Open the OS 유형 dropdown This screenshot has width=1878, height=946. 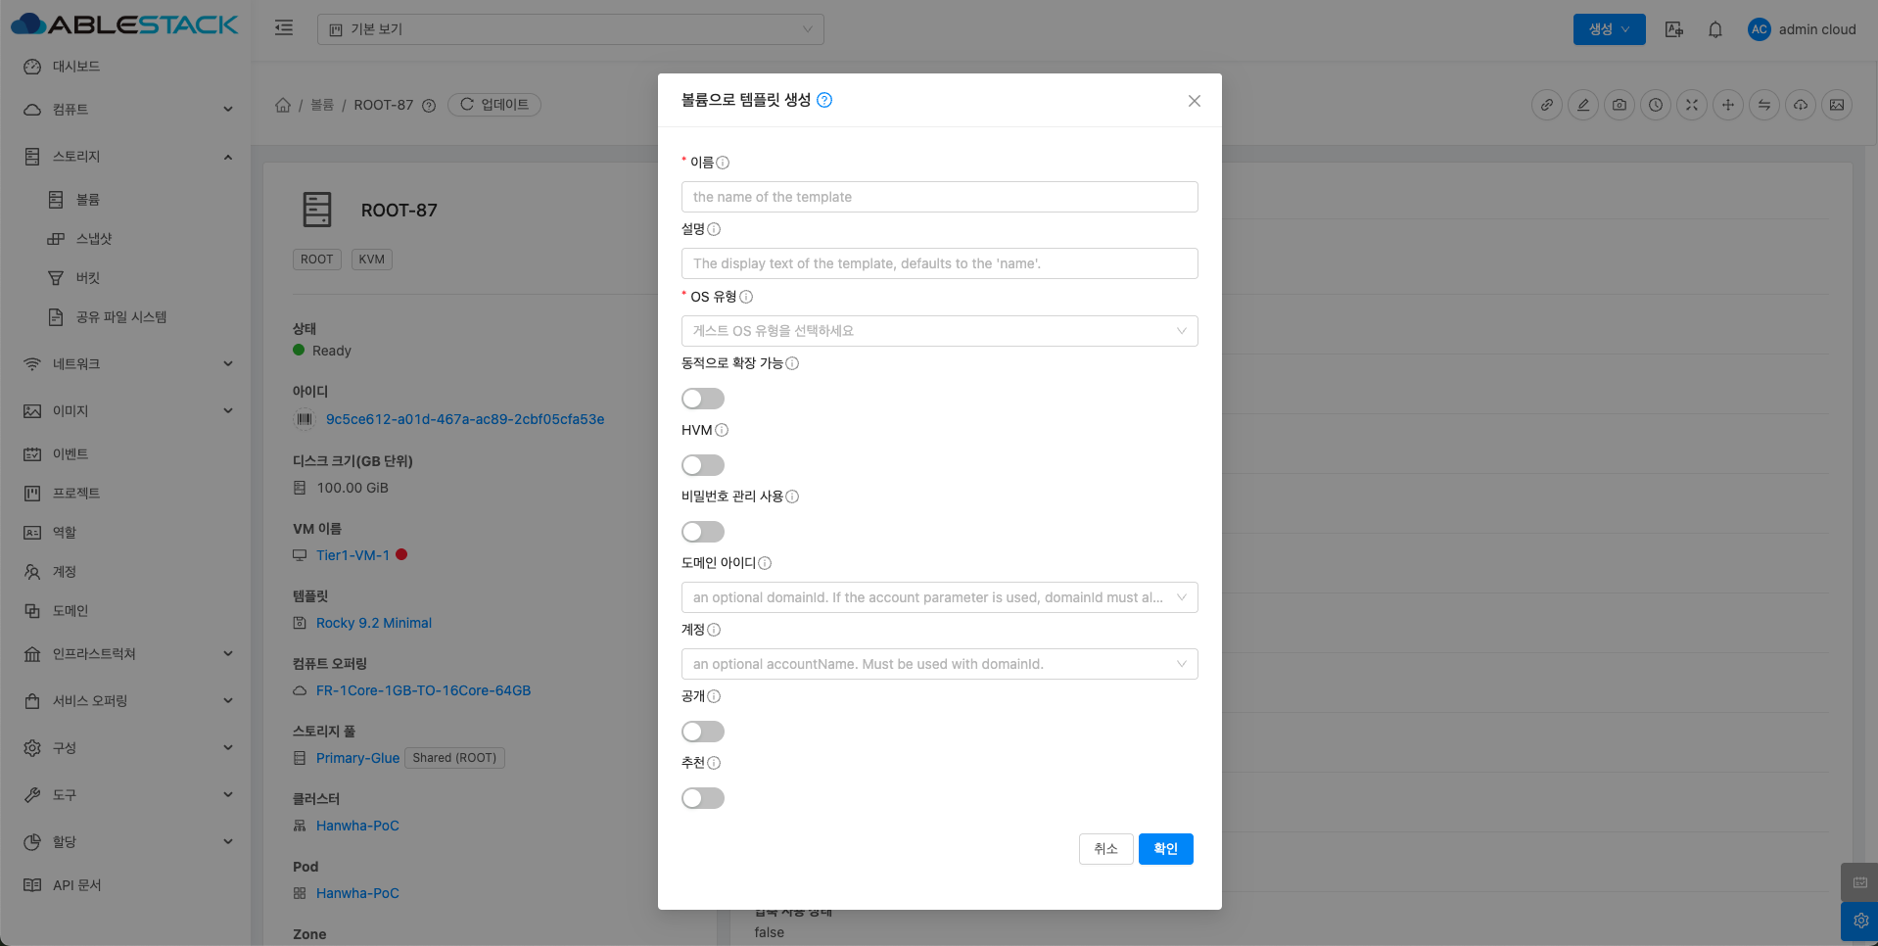click(x=938, y=331)
